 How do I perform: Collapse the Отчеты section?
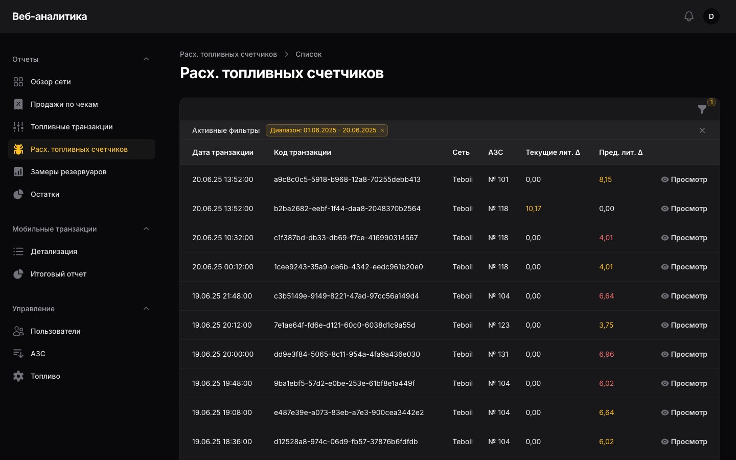pos(146,59)
